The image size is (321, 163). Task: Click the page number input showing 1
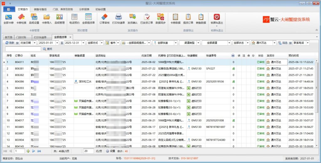19,151
